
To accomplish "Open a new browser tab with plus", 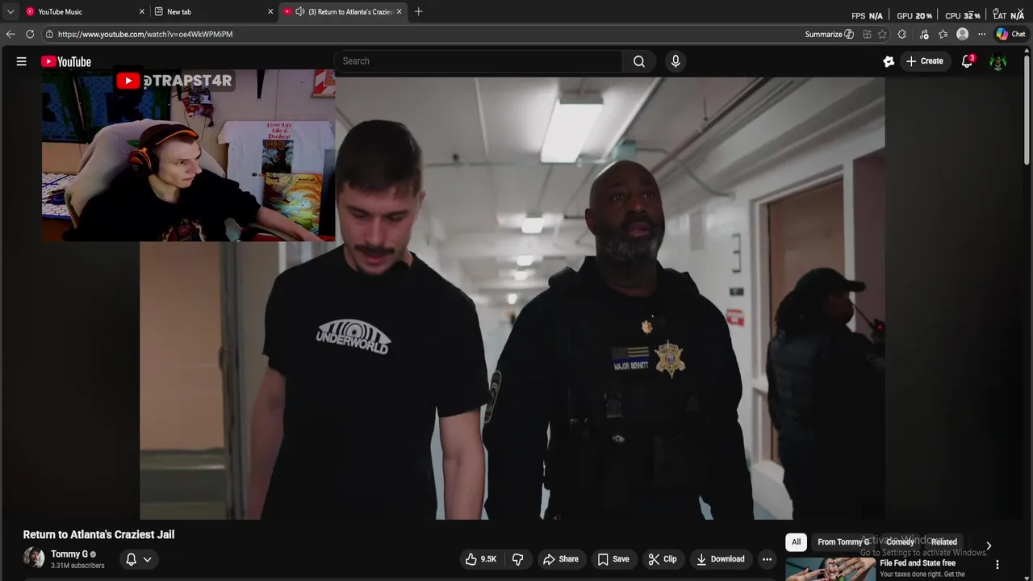I will coord(418,11).
